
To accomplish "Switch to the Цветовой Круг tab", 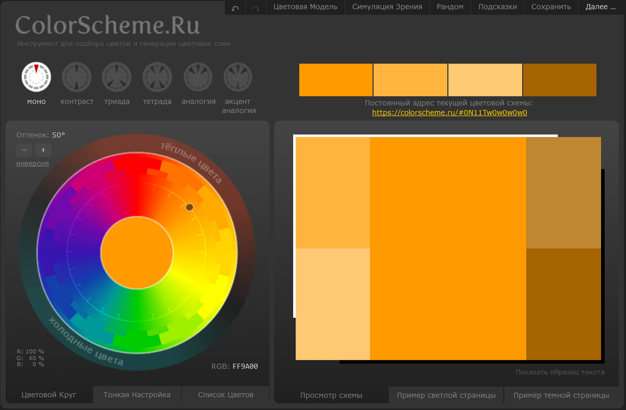I will tap(49, 395).
